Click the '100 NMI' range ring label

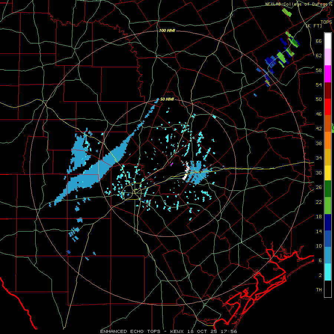tap(167, 30)
